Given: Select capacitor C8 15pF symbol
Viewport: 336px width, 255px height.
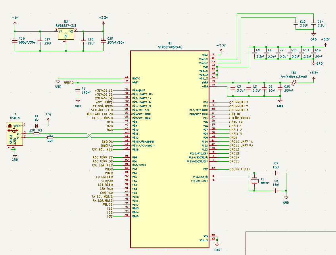Looking at the screenshot, I should (276, 191).
